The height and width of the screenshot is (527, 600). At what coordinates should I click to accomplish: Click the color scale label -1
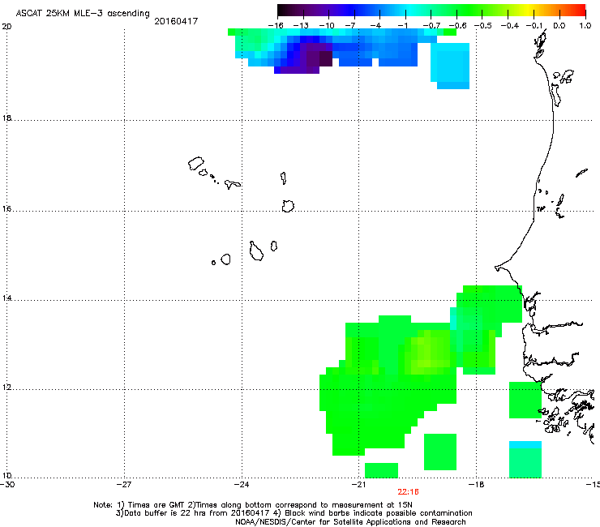click(x=402, y=26)
